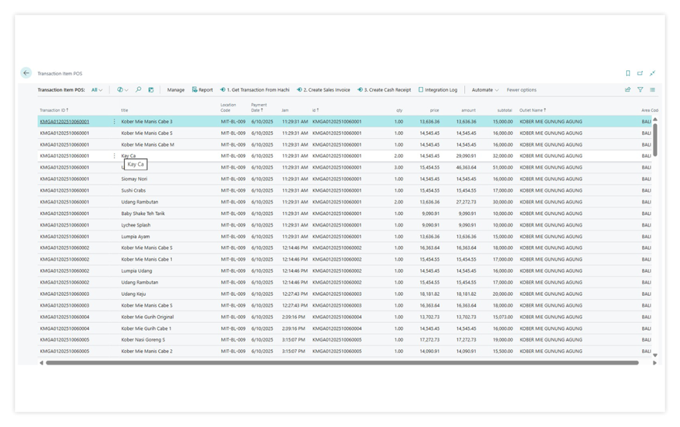This screenshot has width=680, height=427.
Task: Select the Kober Mie Manis Cabe M cell
Action: point(147,145)
